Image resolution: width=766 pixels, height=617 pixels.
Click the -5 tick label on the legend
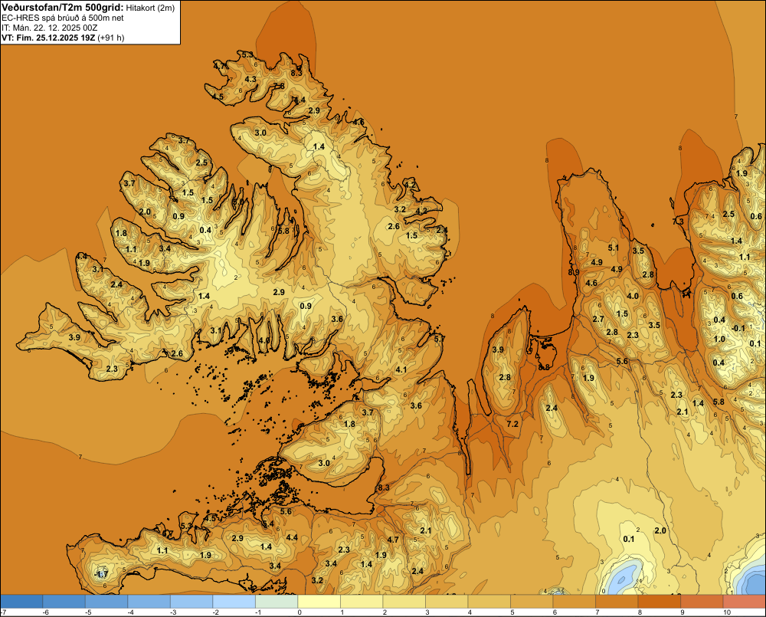tap(88, 612)
